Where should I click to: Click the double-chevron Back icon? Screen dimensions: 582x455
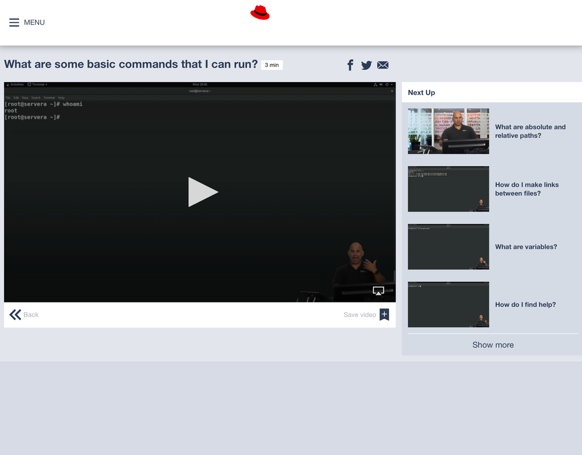[x=15, y=315]
